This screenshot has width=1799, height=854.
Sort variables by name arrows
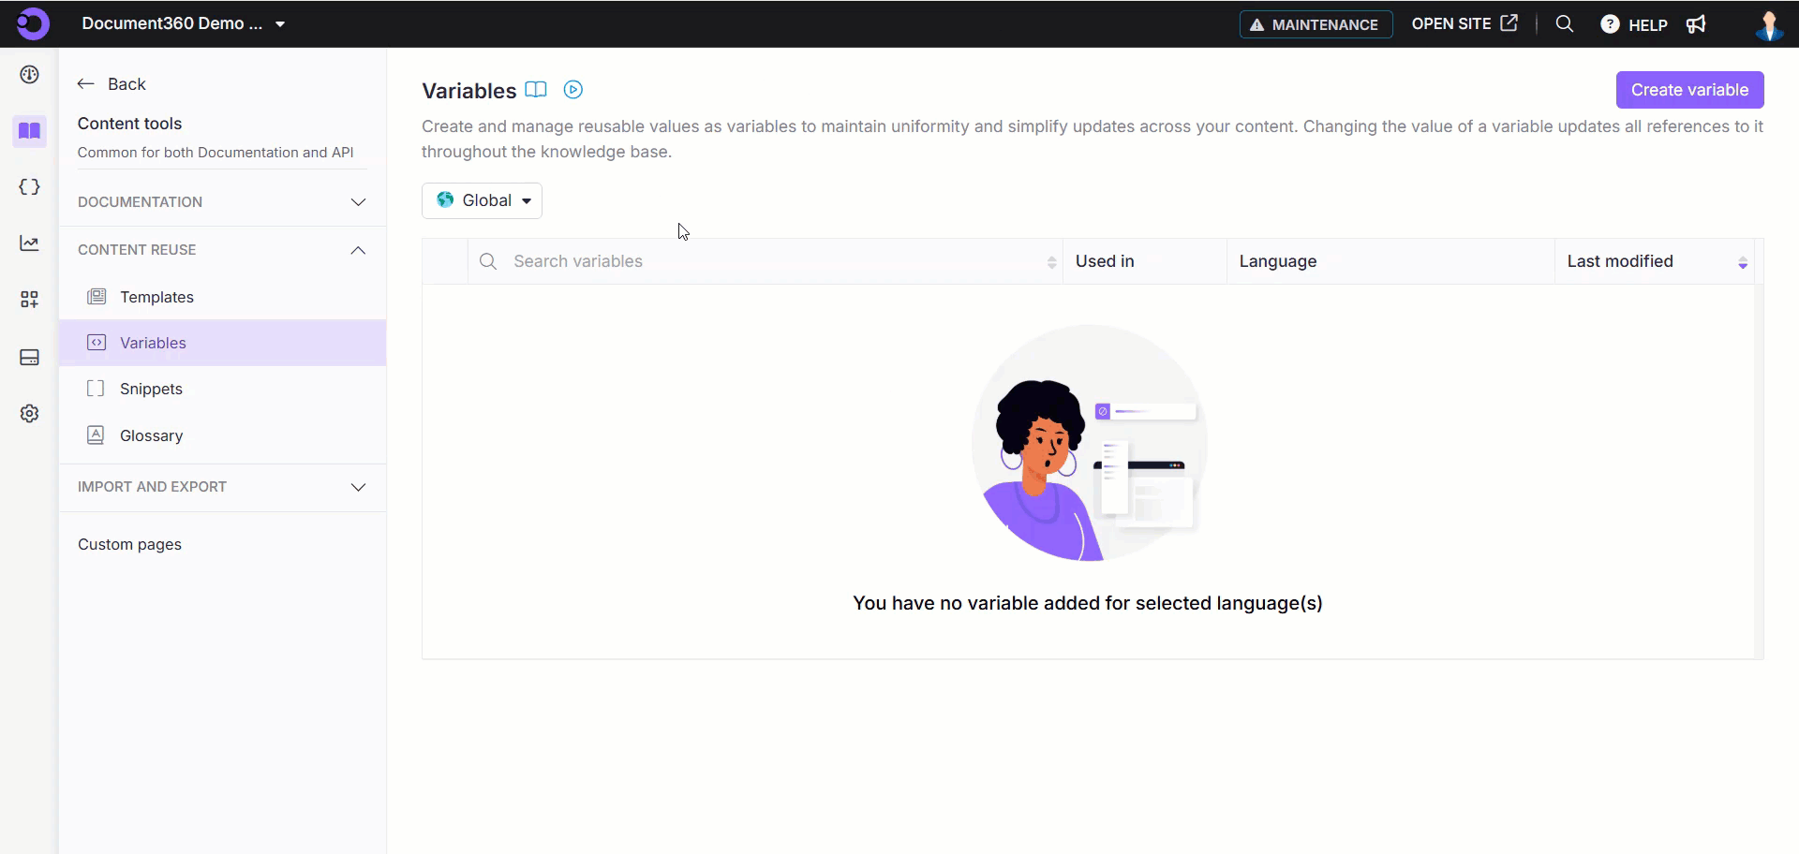[1052, 262]
